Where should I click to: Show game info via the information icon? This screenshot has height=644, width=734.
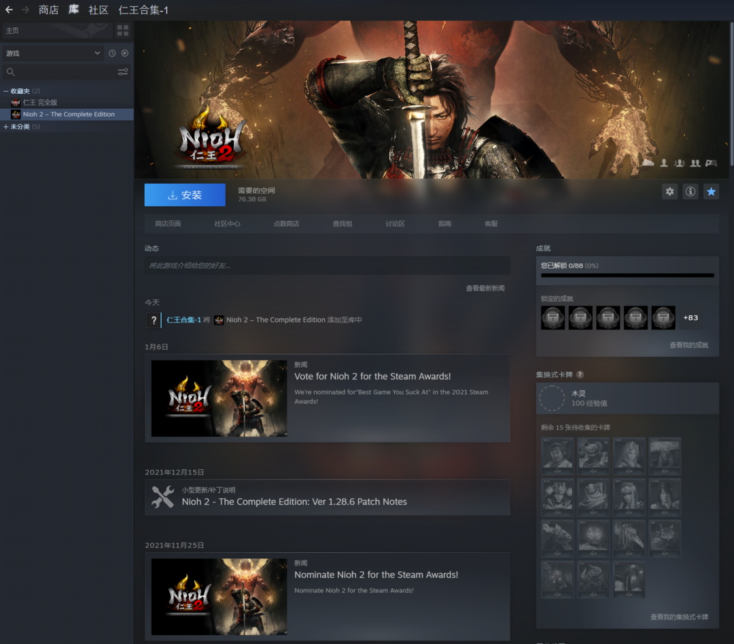tap(691, 192)
